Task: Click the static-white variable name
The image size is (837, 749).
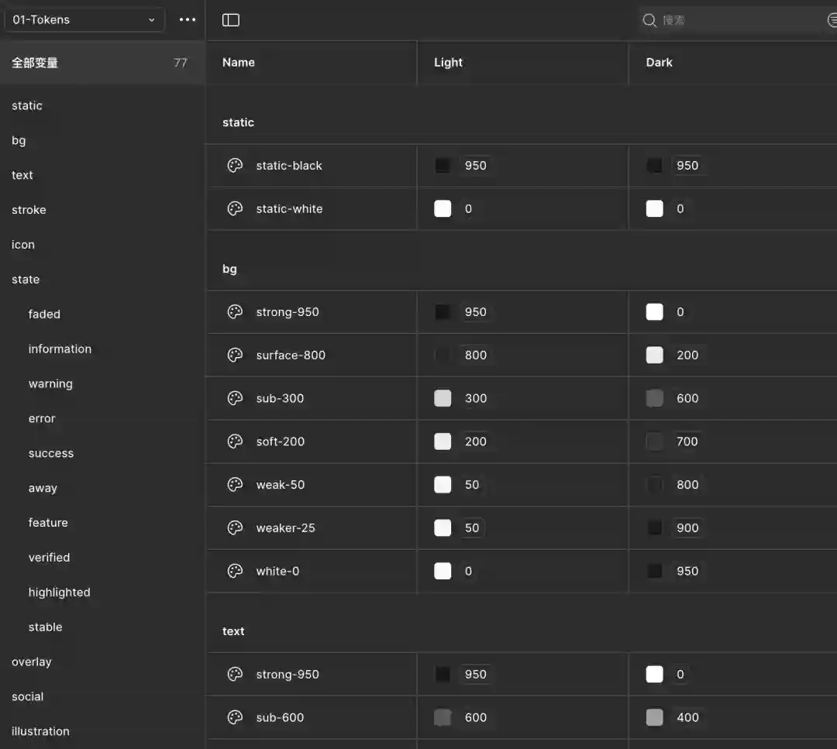Action: click(289, 209)
